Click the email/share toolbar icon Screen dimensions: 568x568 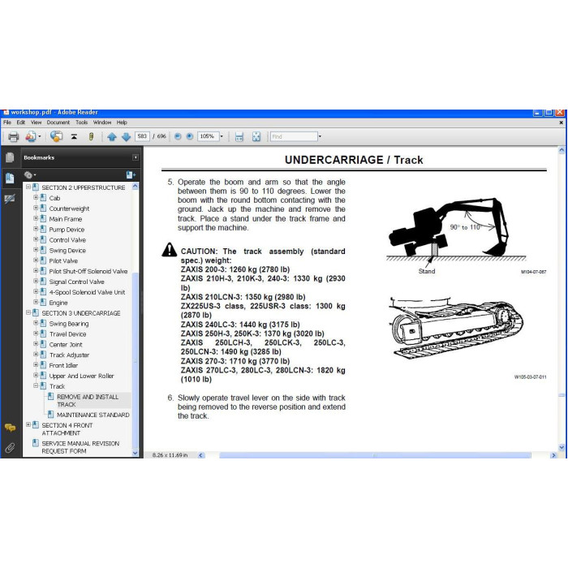point(32,136)
